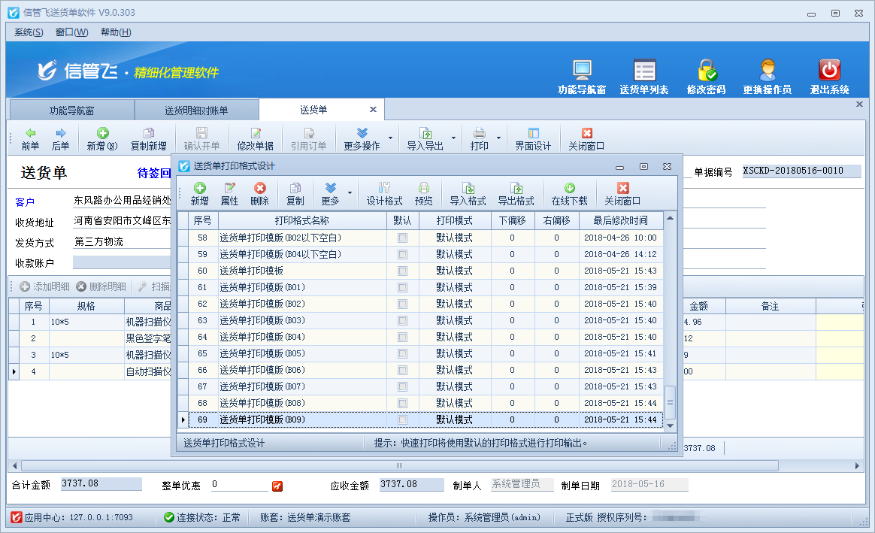
Task: Select row 送货单打印模版(B03)
Action: (x=425, y=320)
